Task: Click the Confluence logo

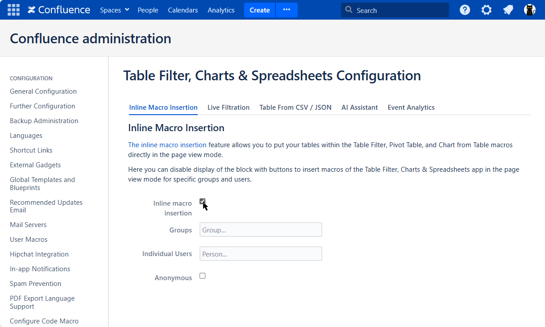Action: click(59, 10)
